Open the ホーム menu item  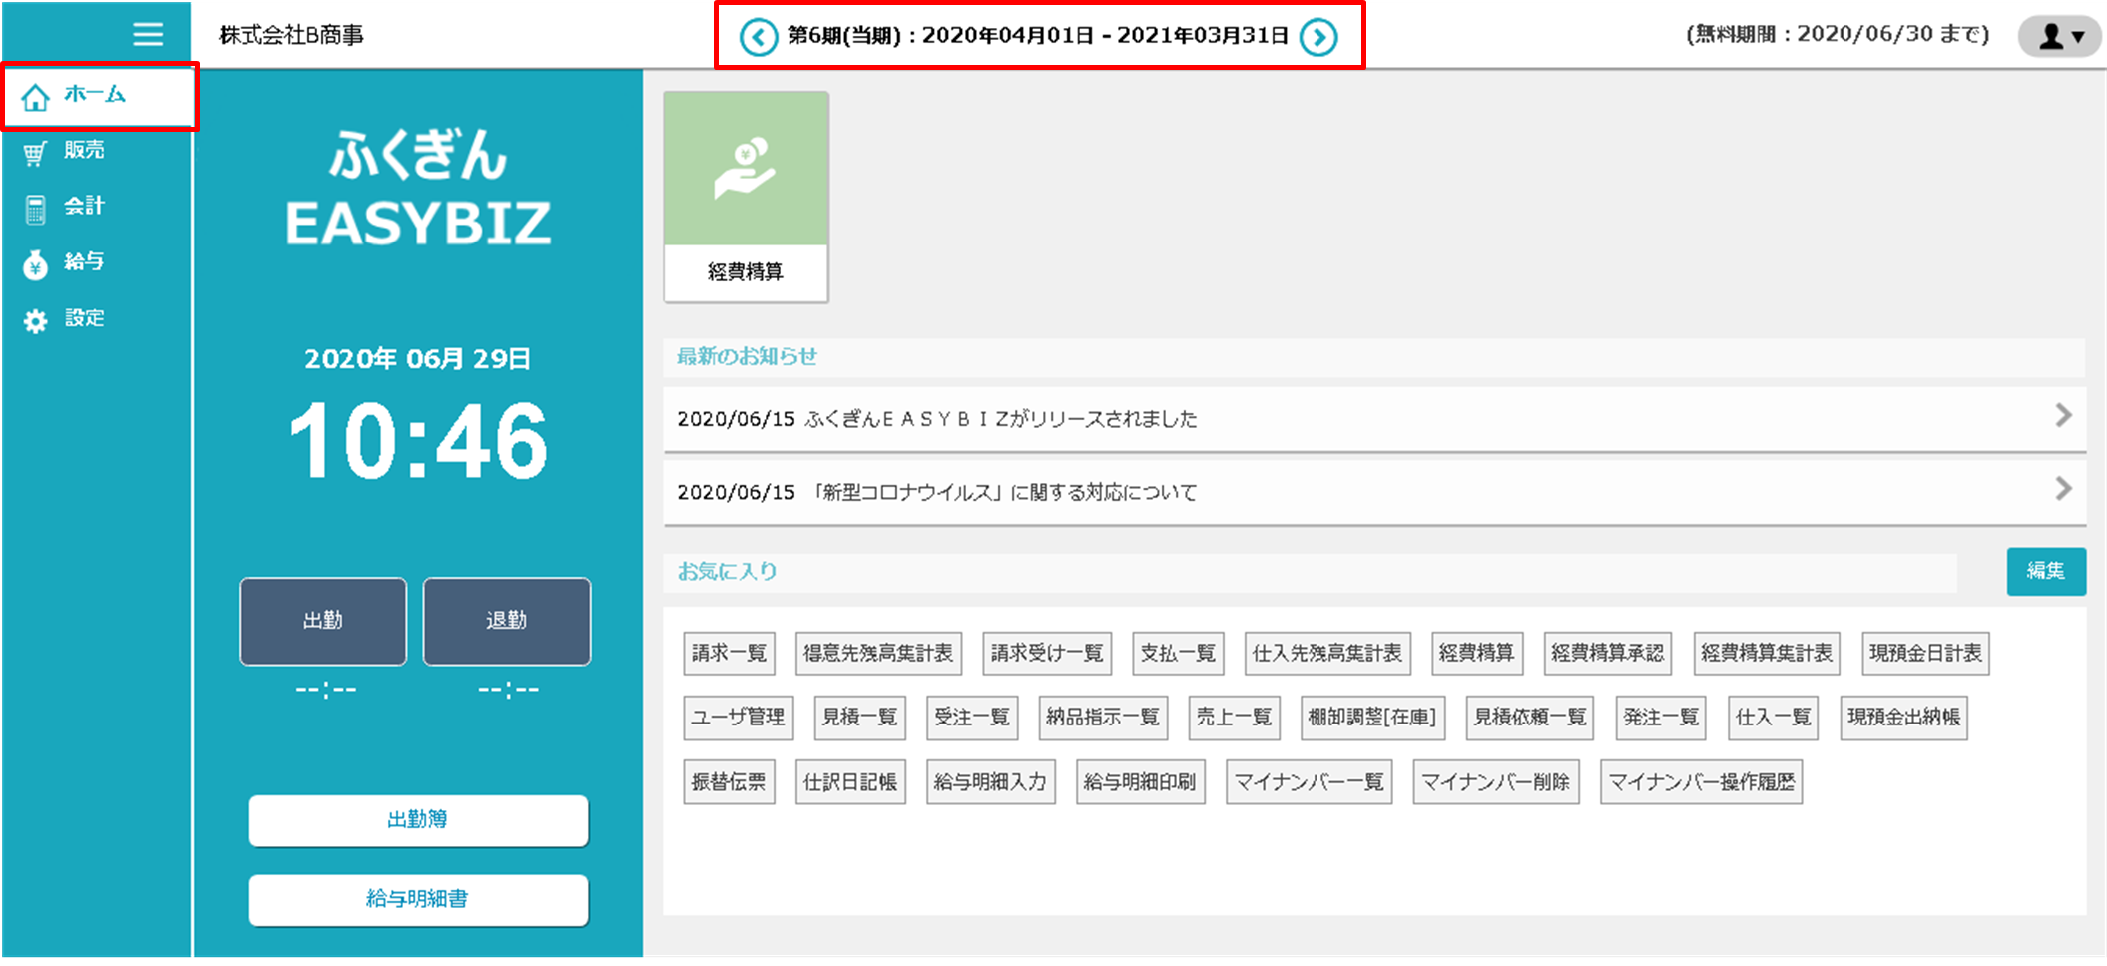(x=93, y=95)
